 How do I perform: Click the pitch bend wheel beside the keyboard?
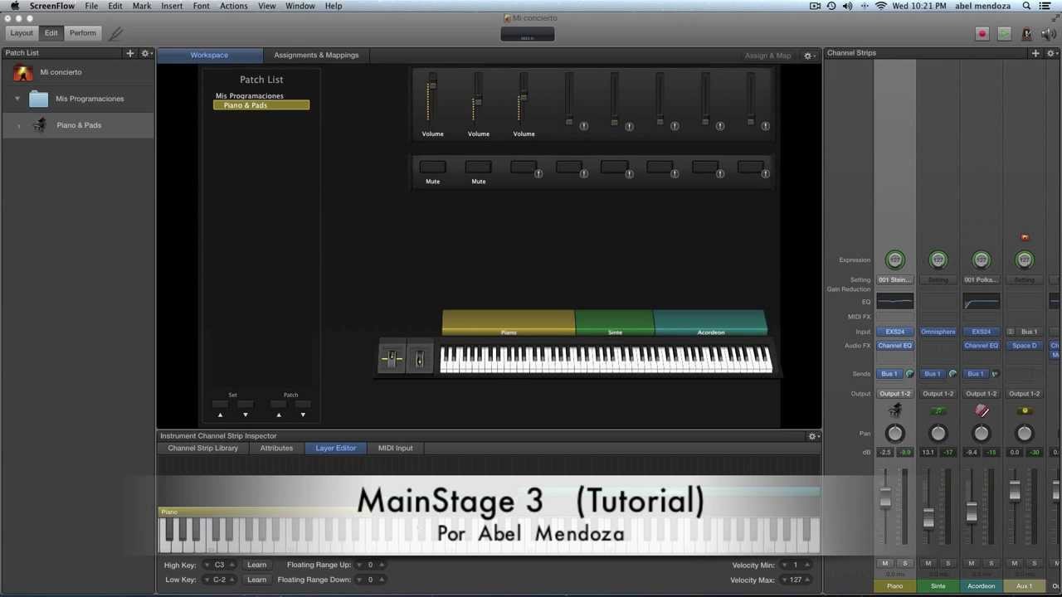point(392,359)
